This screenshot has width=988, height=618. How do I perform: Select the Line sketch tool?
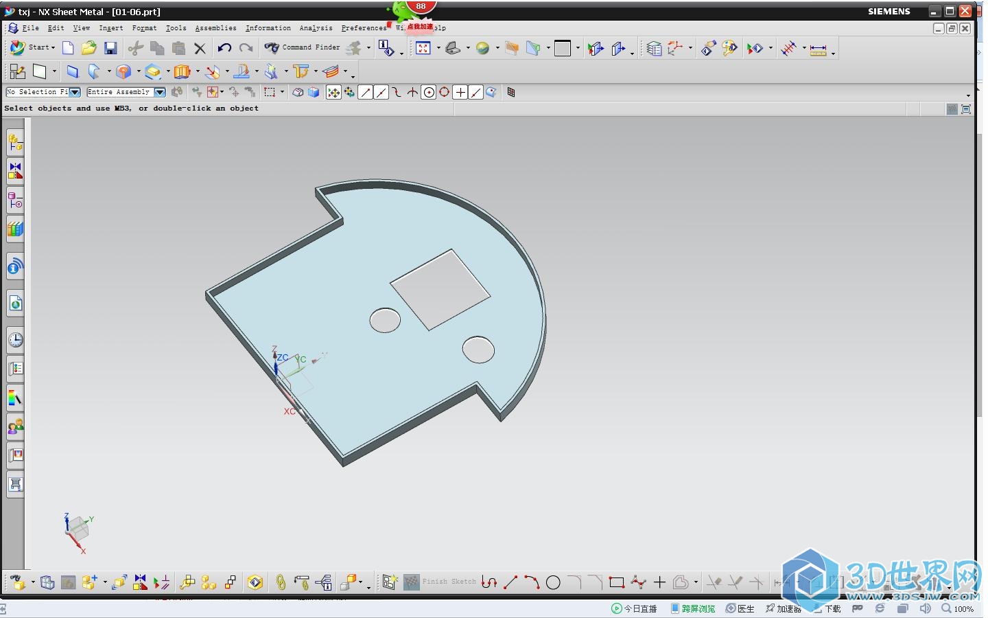coord(510,582)
